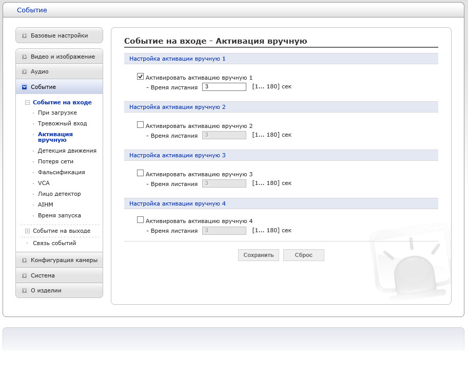The height and width of the screenshot is (371, 468).
Task: Click the arrow icon beside Аудио
Action: (x=24, y=72)
